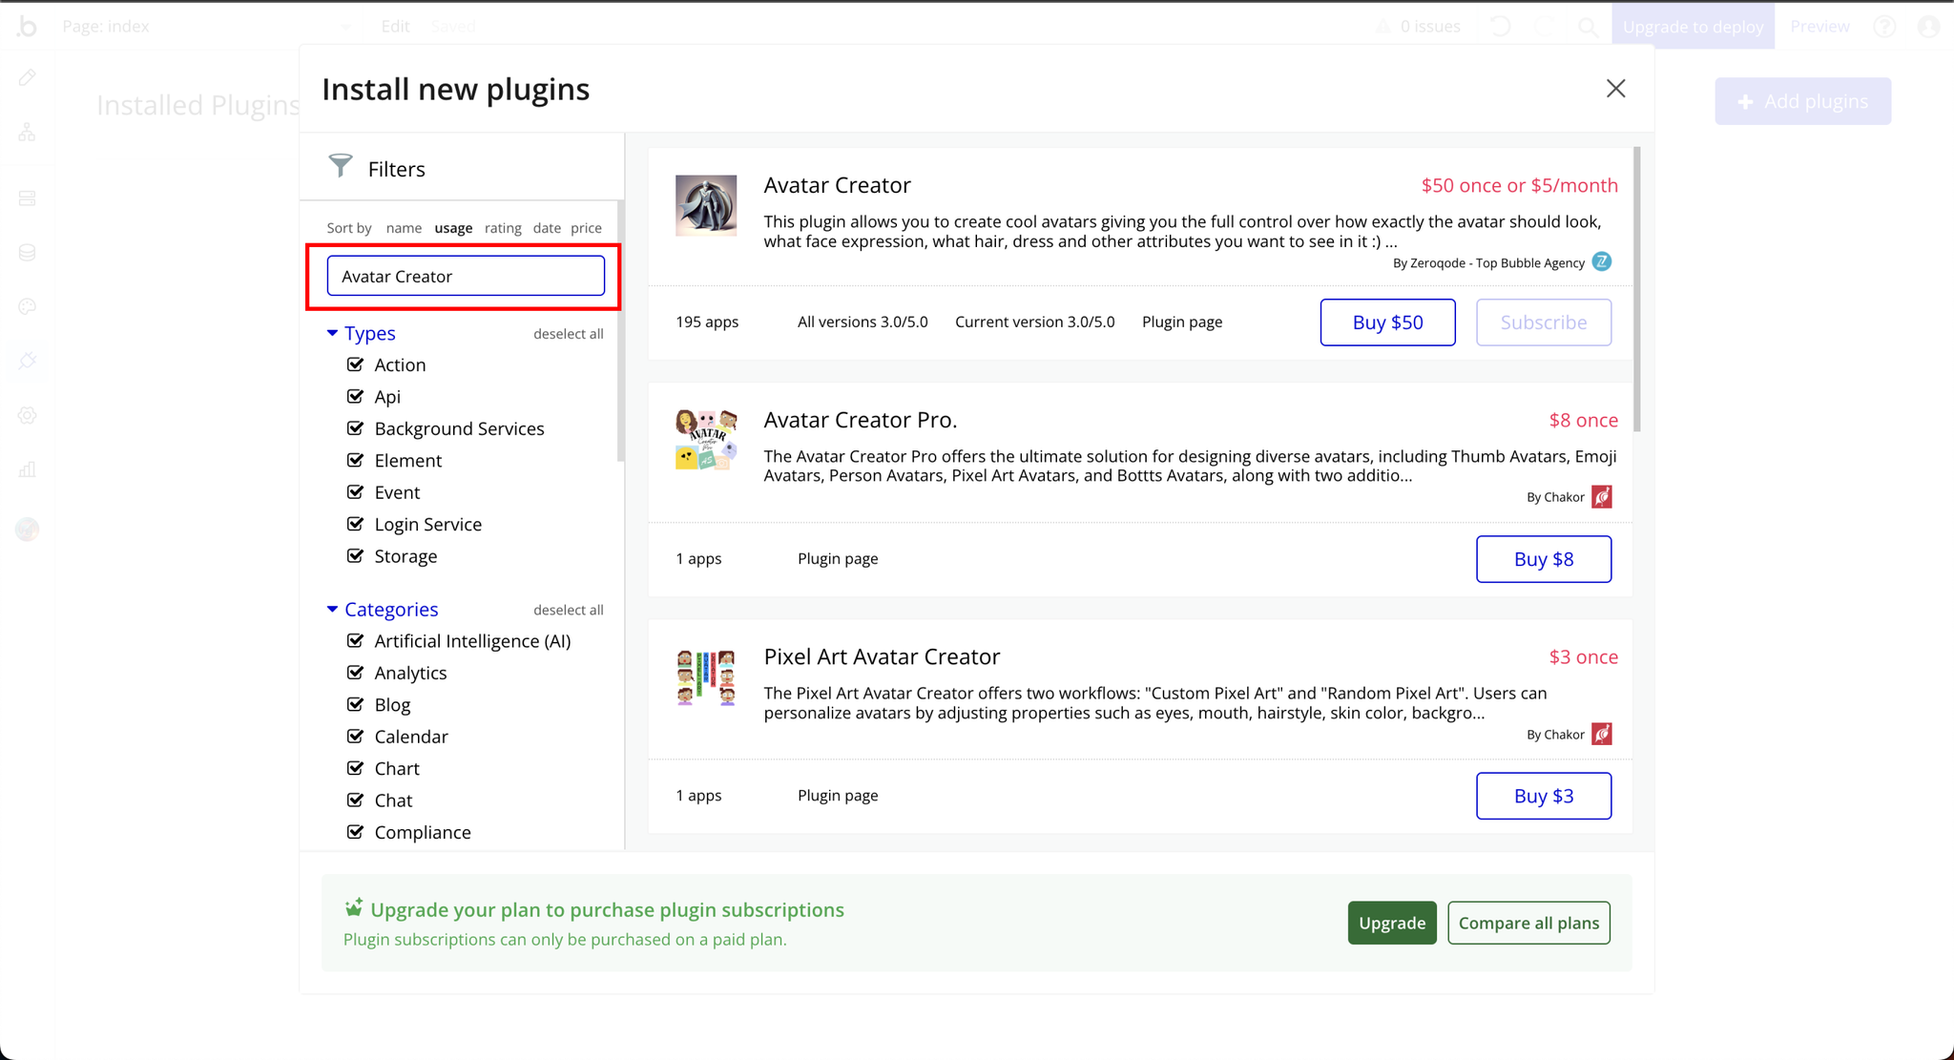Click the Chakor brand icon next to Avatar Creator Pro
Viewport: 1954px width, 1060px height.
[1602, 496]
